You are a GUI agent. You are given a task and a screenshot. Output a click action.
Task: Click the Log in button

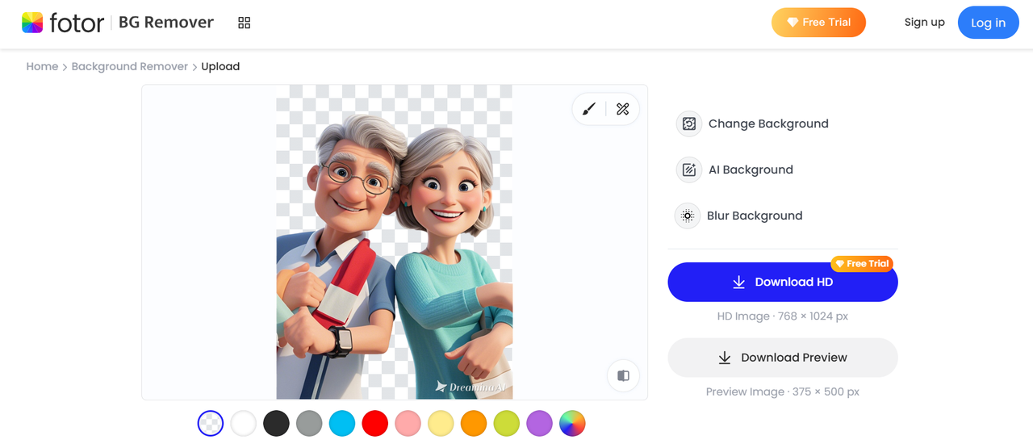pos(988,23)
